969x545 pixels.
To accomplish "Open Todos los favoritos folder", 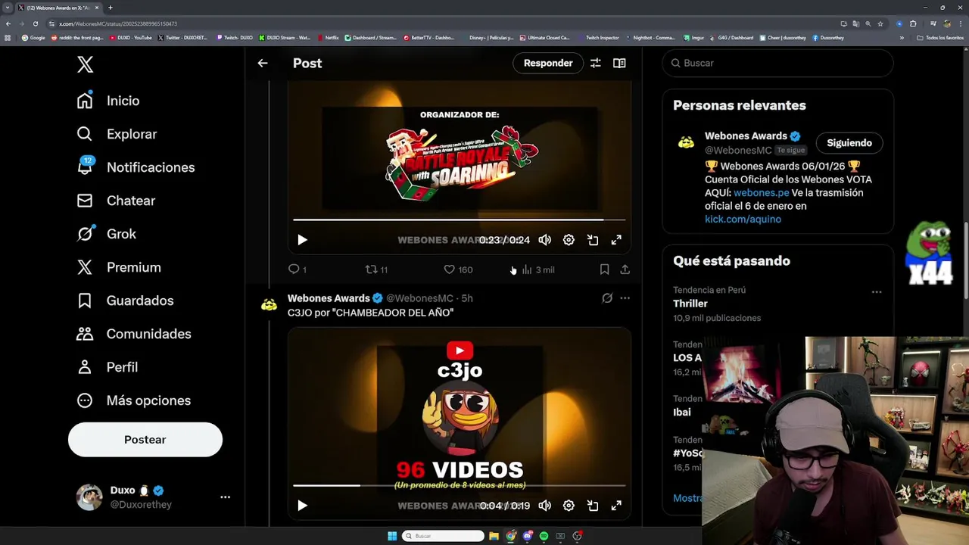I will (940, 37).
